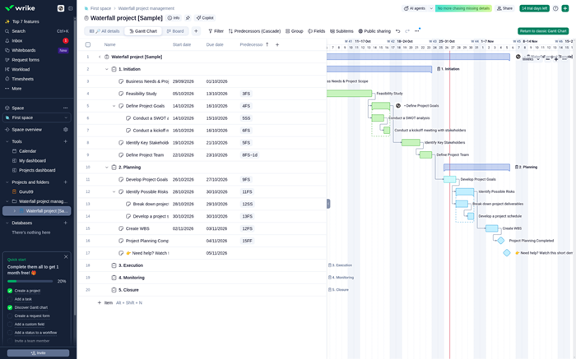Viewport: 576px width, 359px height.
Task: Open Workload view
Action: click(x=21, y=69)
